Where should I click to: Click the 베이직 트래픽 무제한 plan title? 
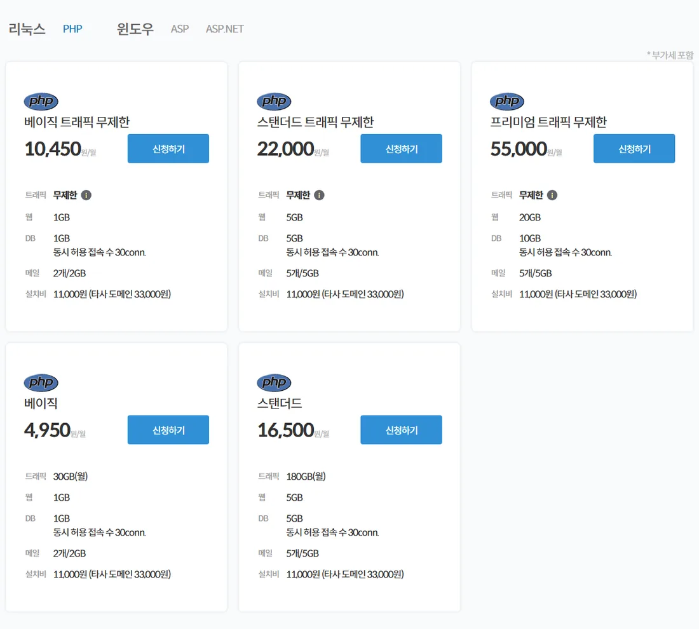(77, 122)
